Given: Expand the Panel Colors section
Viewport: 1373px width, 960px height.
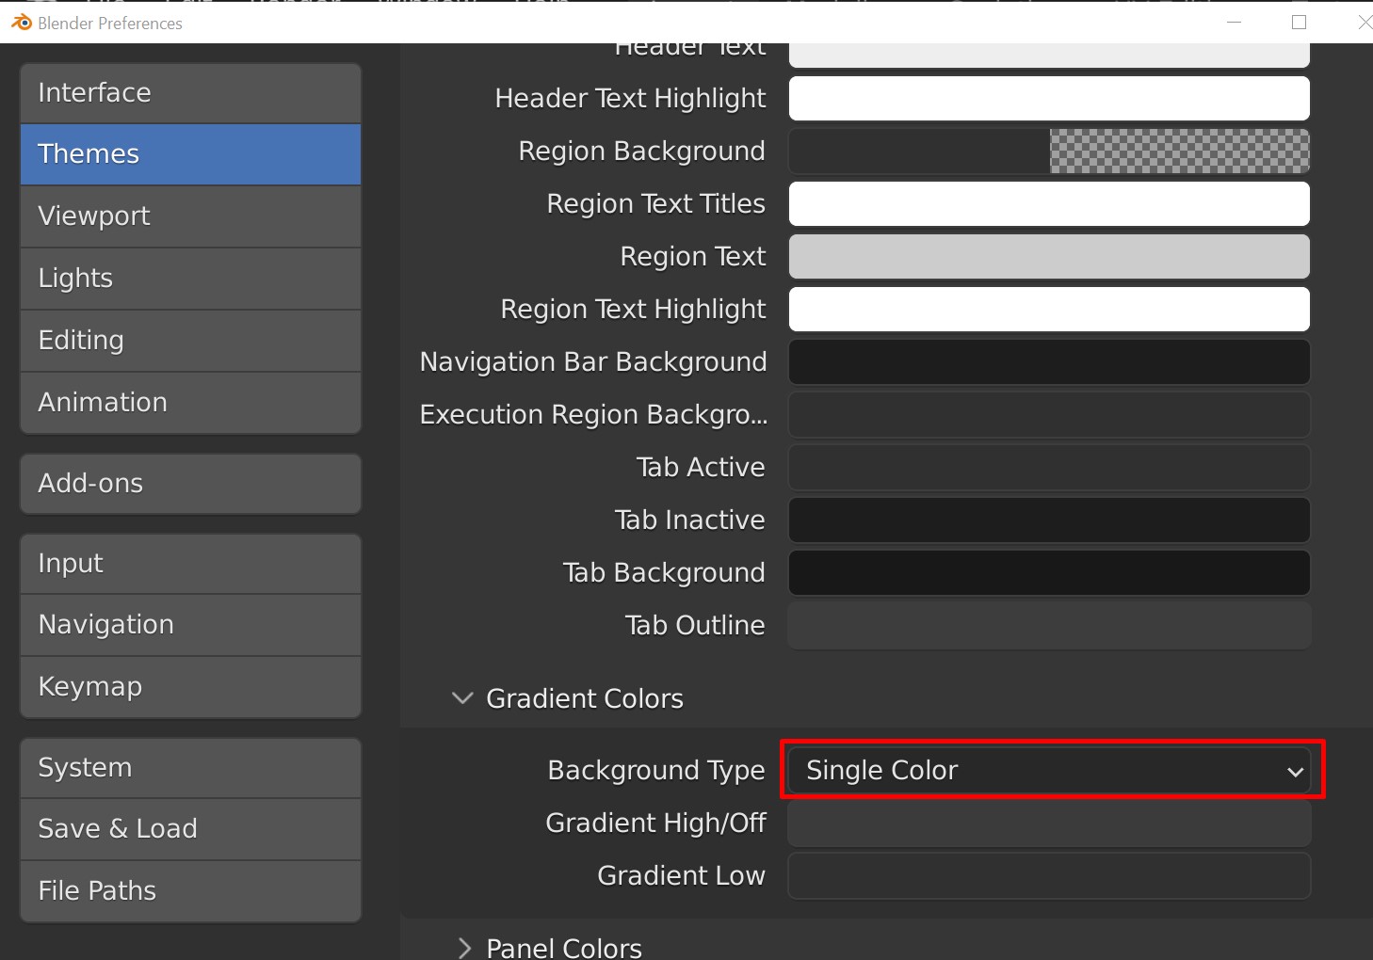Looking at the screenshot, I should 463,947.
